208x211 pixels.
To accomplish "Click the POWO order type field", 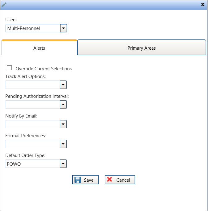I will (32, 164).
